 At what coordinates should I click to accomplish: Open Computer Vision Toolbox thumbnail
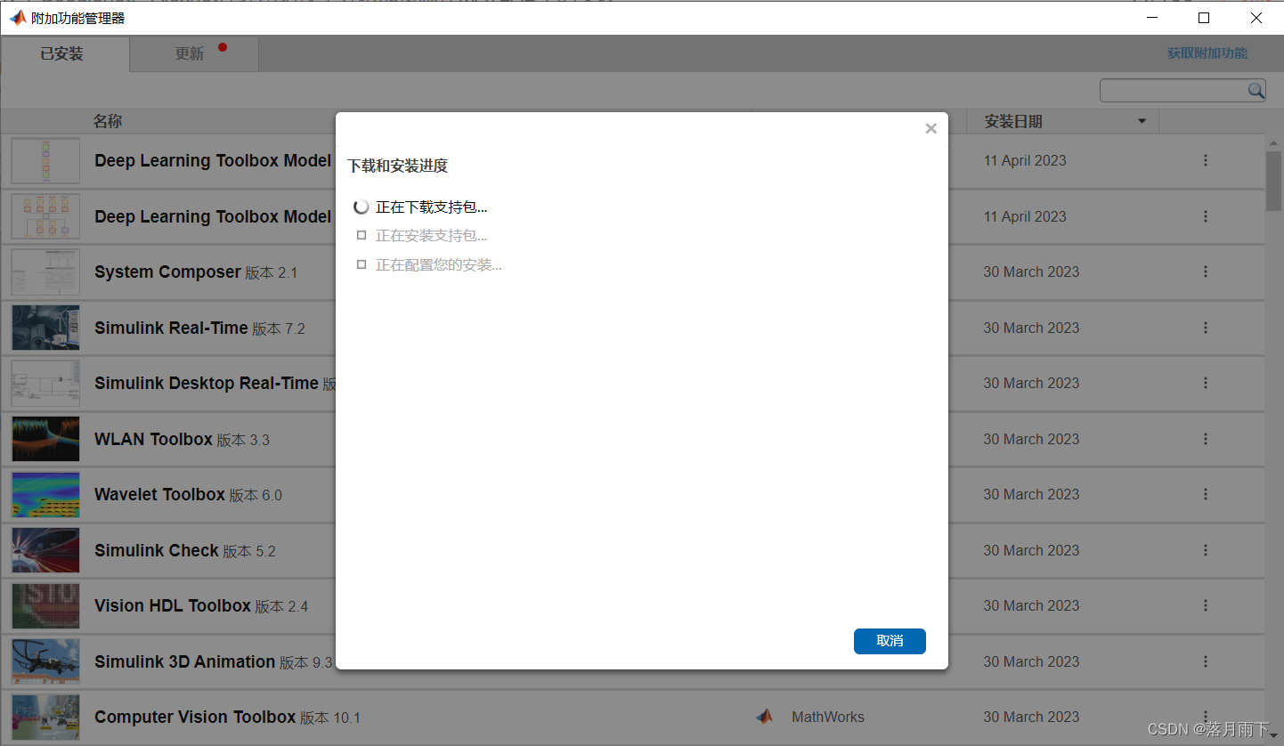point(45,718)
